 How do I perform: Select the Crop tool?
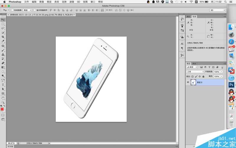[3, 37]
